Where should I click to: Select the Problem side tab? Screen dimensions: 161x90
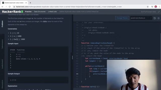(x=2, y=24)
